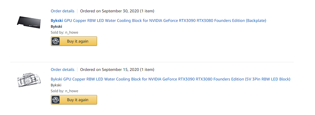Image resolution: width=315 pixels, height=115 pixels.
Task: Buy the RBW LED Block item again
Action: pyautogui.click(x=74, y=100)
